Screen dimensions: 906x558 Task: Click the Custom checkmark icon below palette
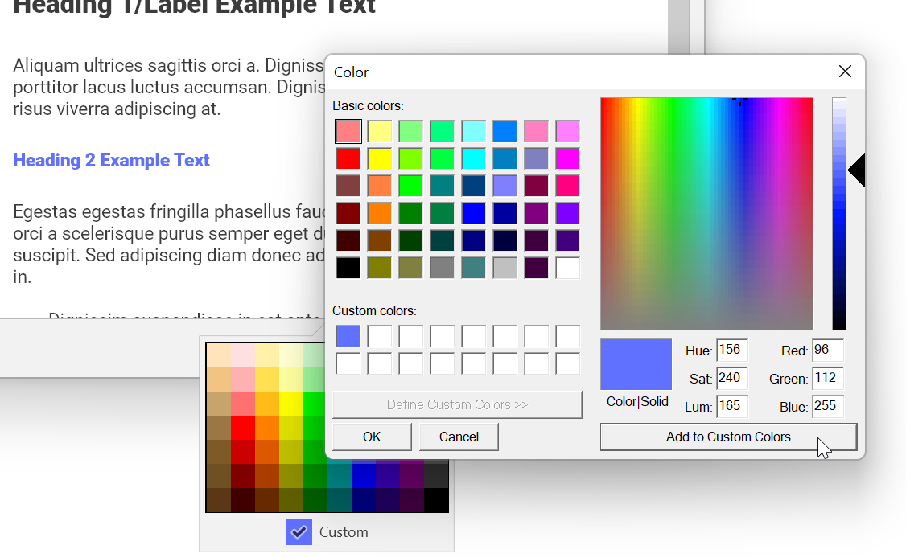coord(299,531)
